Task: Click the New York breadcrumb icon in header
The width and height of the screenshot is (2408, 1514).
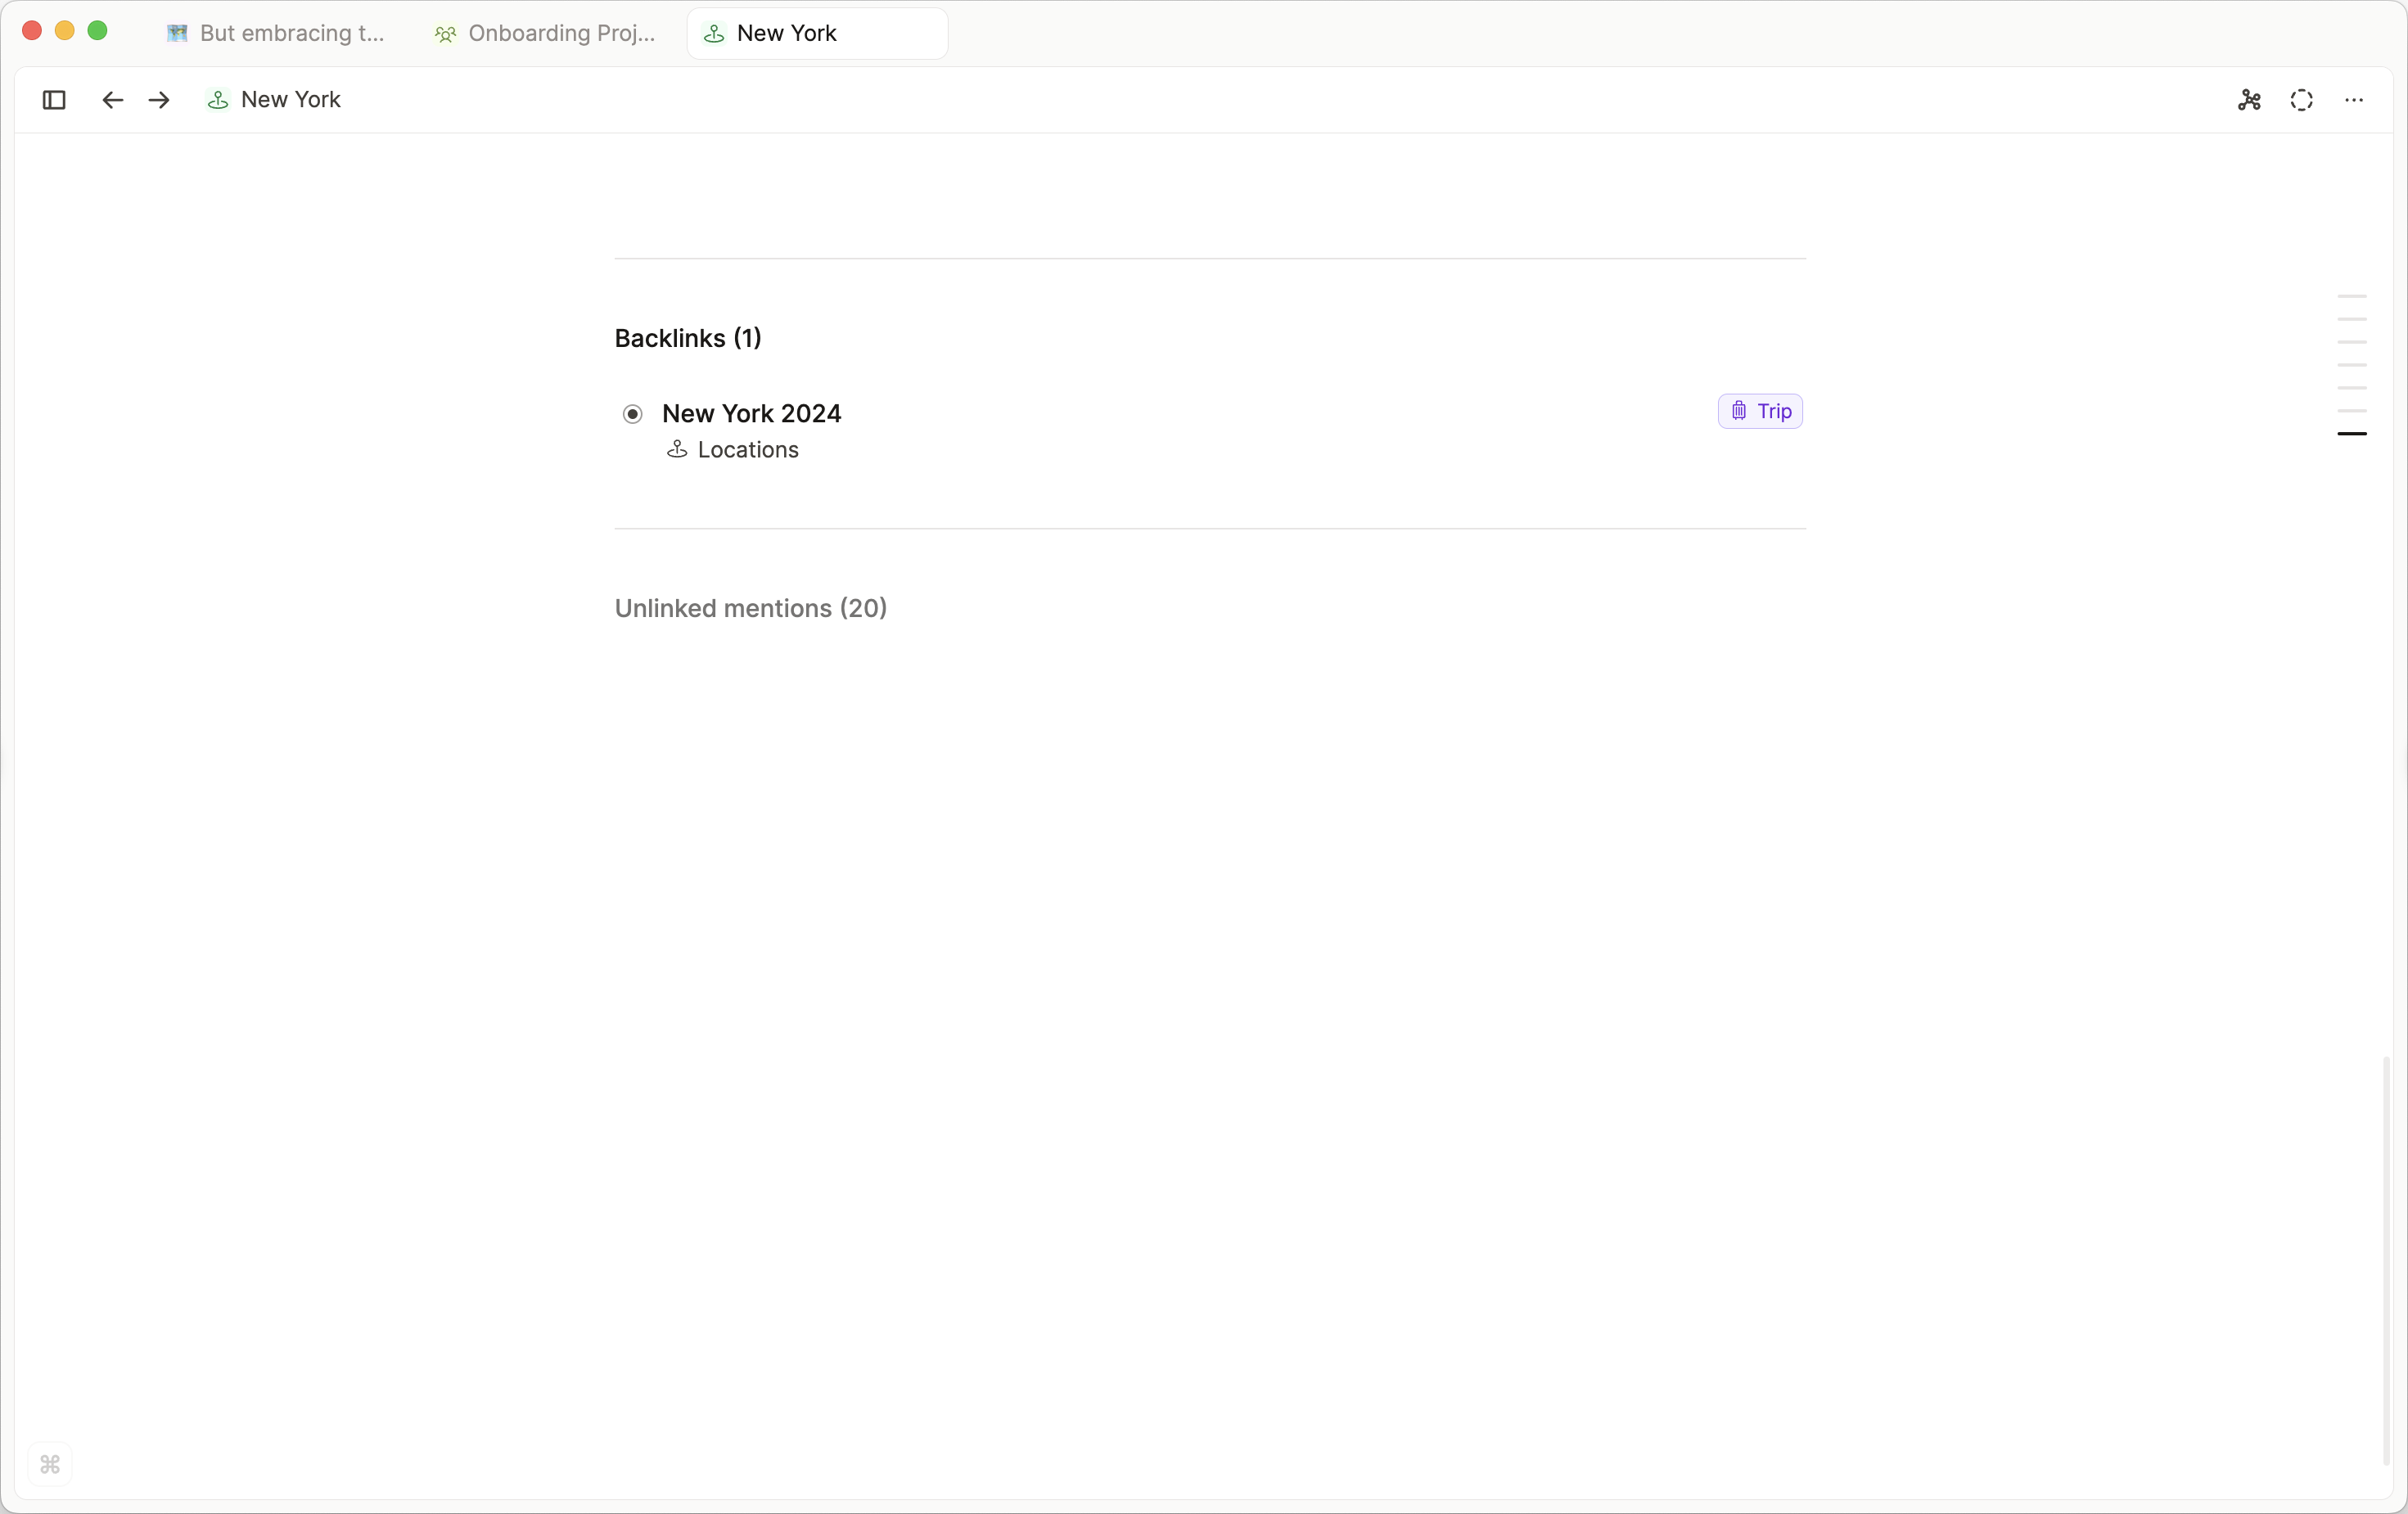Action: [x=217, y=100]
